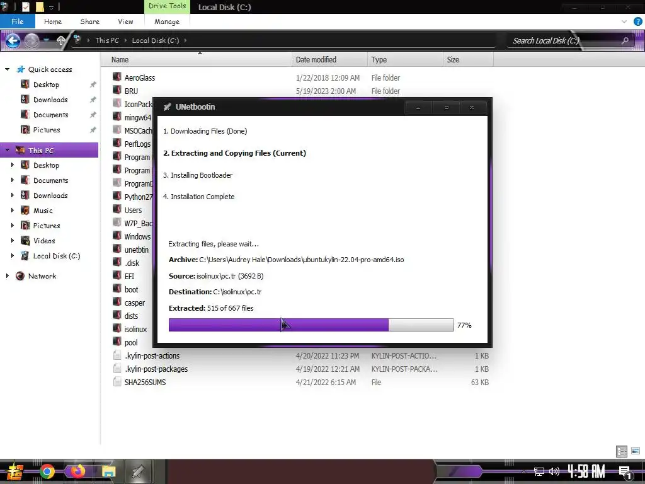Click the network icon in system tray

coord(539,471)
